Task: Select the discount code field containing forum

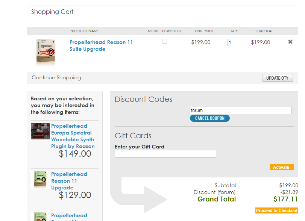Action: [x=241, y=110]
